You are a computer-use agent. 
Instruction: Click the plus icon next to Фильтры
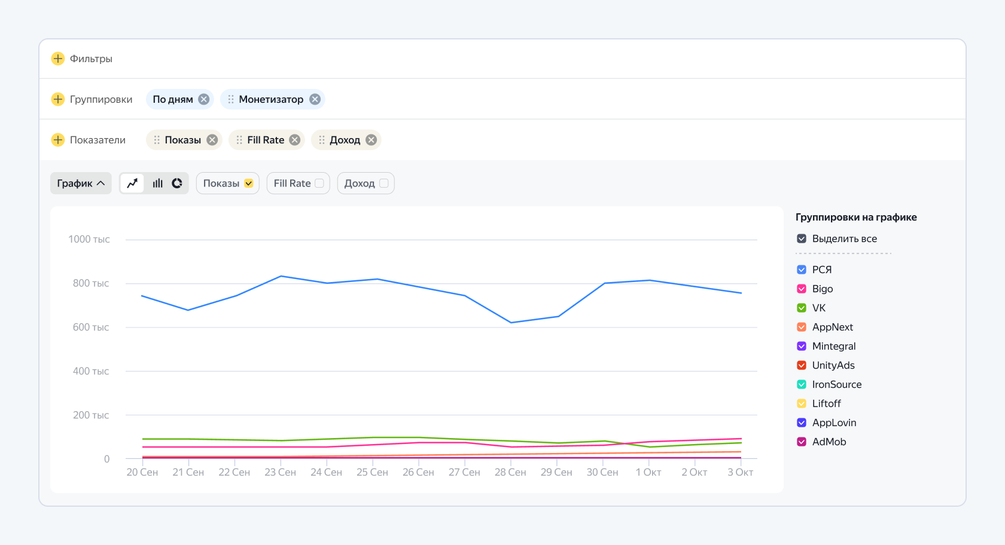(x=58, y=59)
